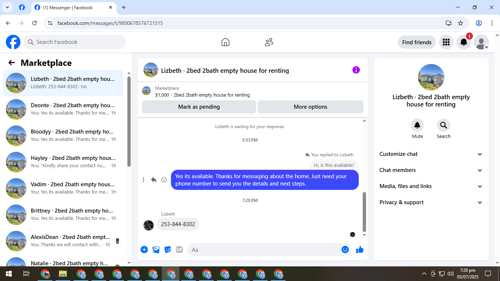This screenshot has width=500, height=281.
Task: Open the Marketplace listing $1,000 link
Action: [202, 95]
